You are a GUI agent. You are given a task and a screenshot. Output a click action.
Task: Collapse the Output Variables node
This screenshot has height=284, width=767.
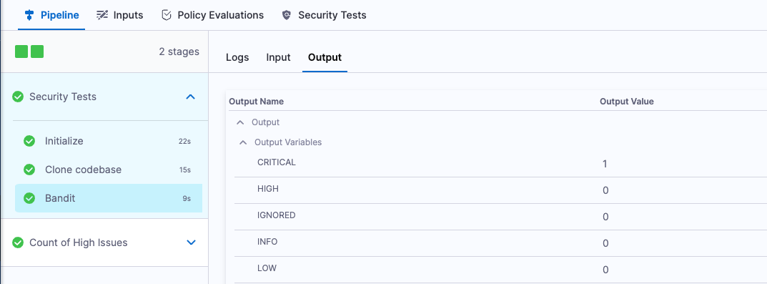242,142
